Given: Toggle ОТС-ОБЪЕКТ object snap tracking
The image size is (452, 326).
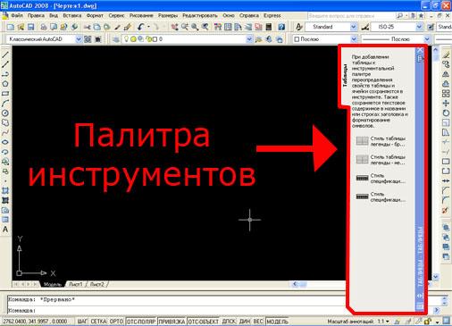Looking at the screenshot, I should point(204,322).
